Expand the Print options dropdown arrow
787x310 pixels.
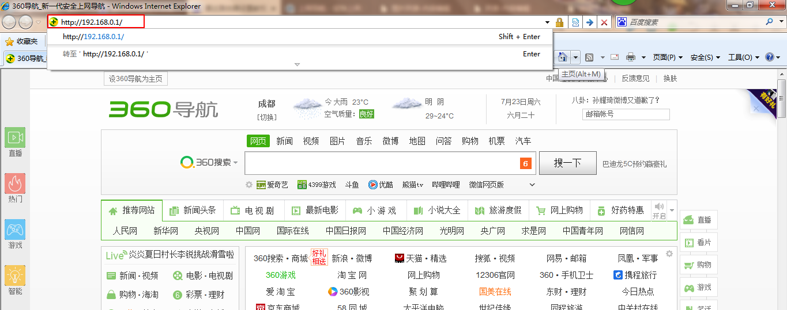(x=643, y=58)
